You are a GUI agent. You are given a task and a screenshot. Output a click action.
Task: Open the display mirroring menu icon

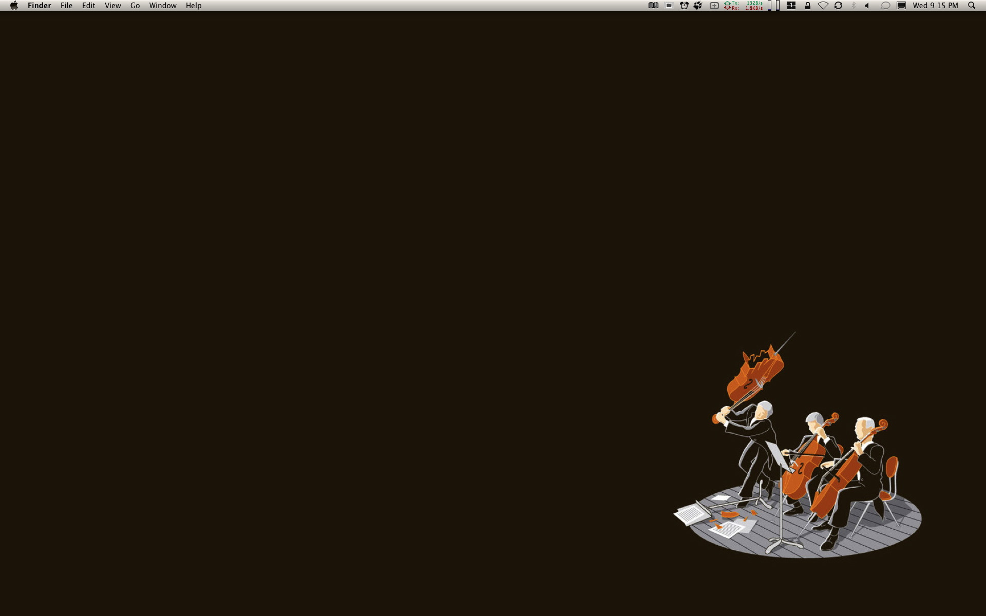[x=901, y=6]
